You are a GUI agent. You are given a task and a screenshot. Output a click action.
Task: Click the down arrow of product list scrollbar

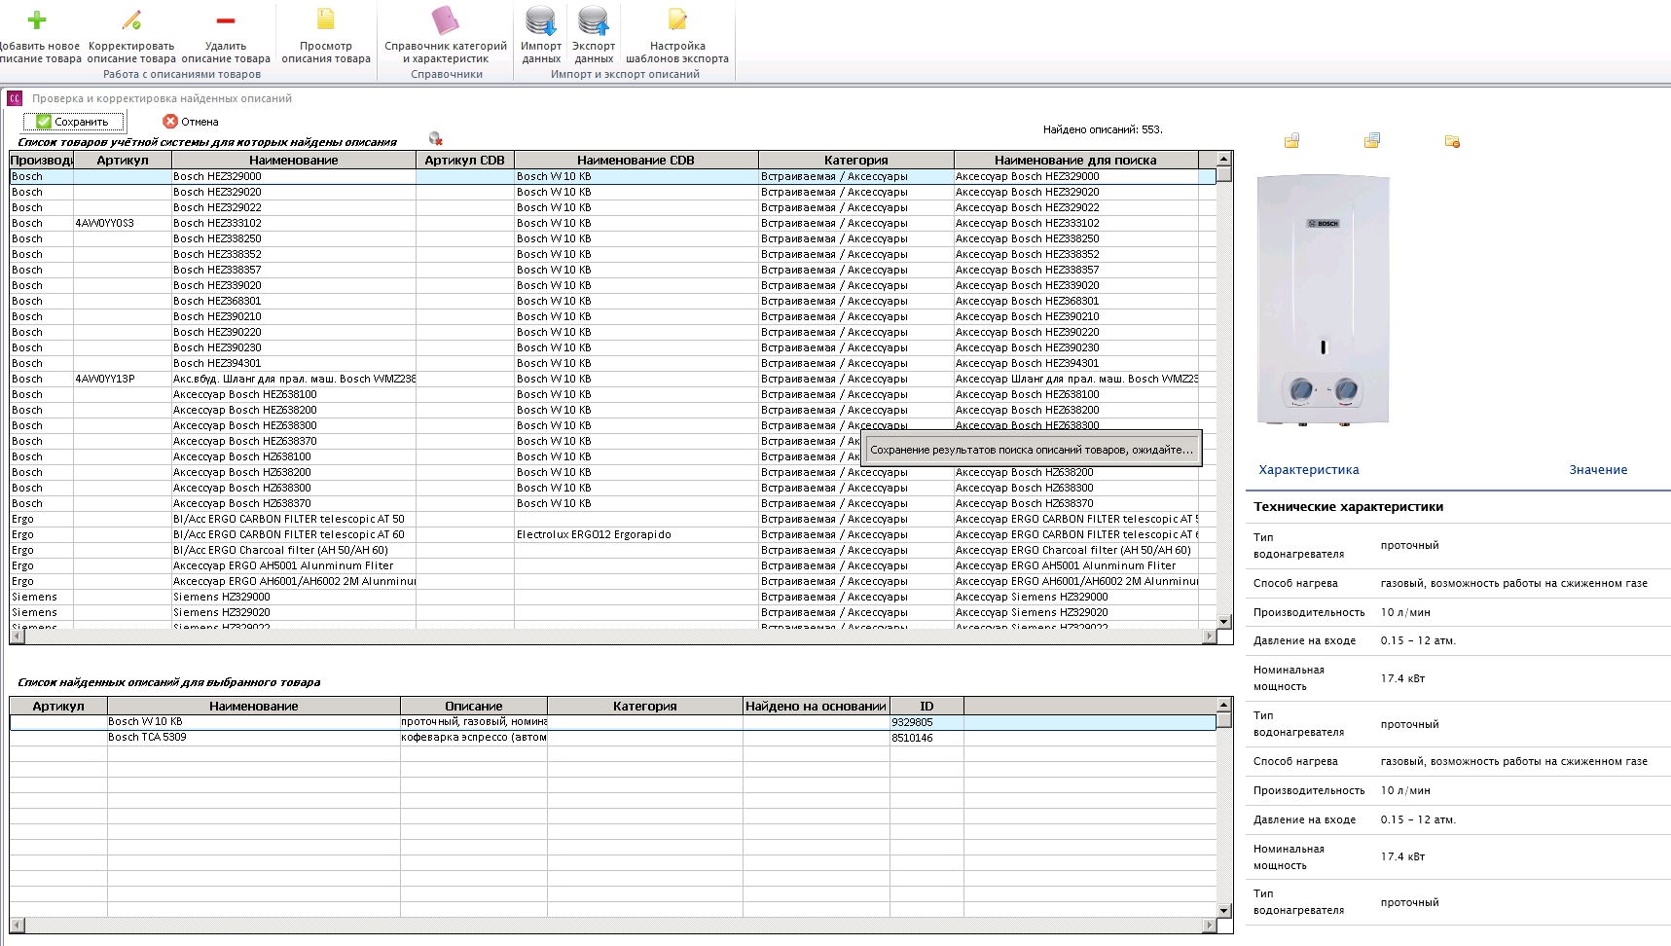(1224, 621)
